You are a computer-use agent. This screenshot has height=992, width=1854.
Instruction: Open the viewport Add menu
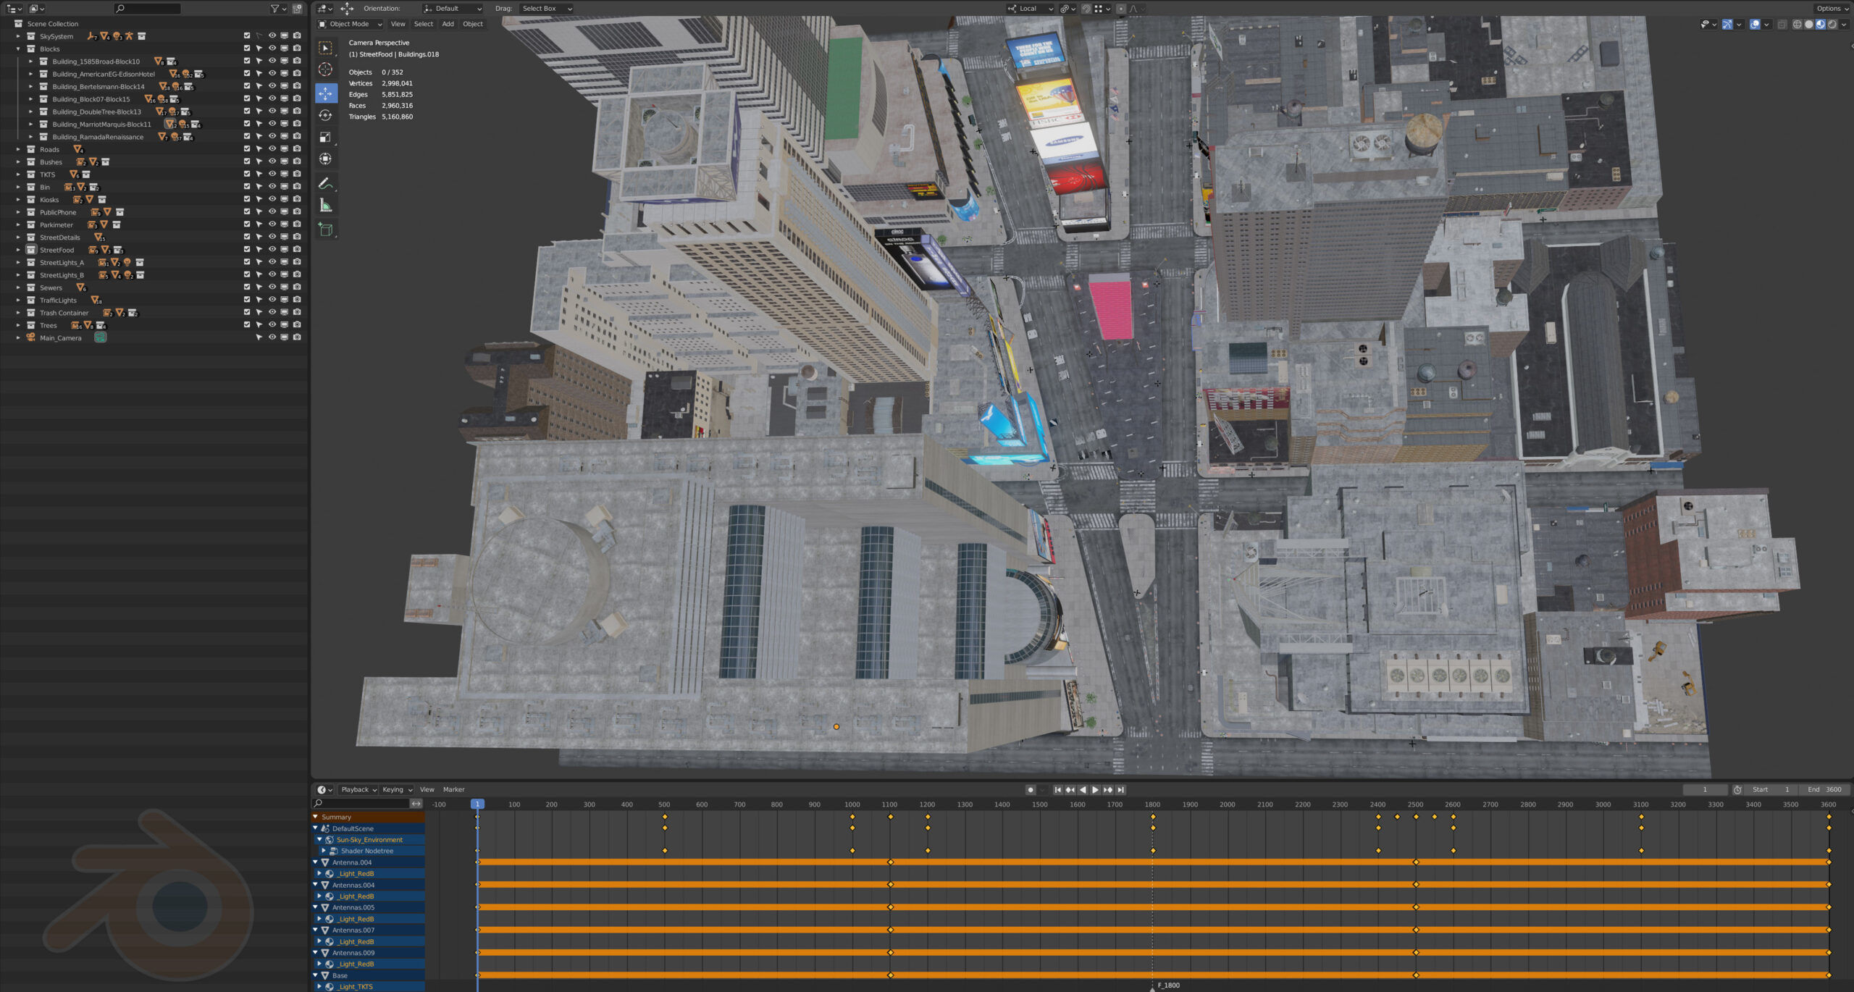[448, 24]
